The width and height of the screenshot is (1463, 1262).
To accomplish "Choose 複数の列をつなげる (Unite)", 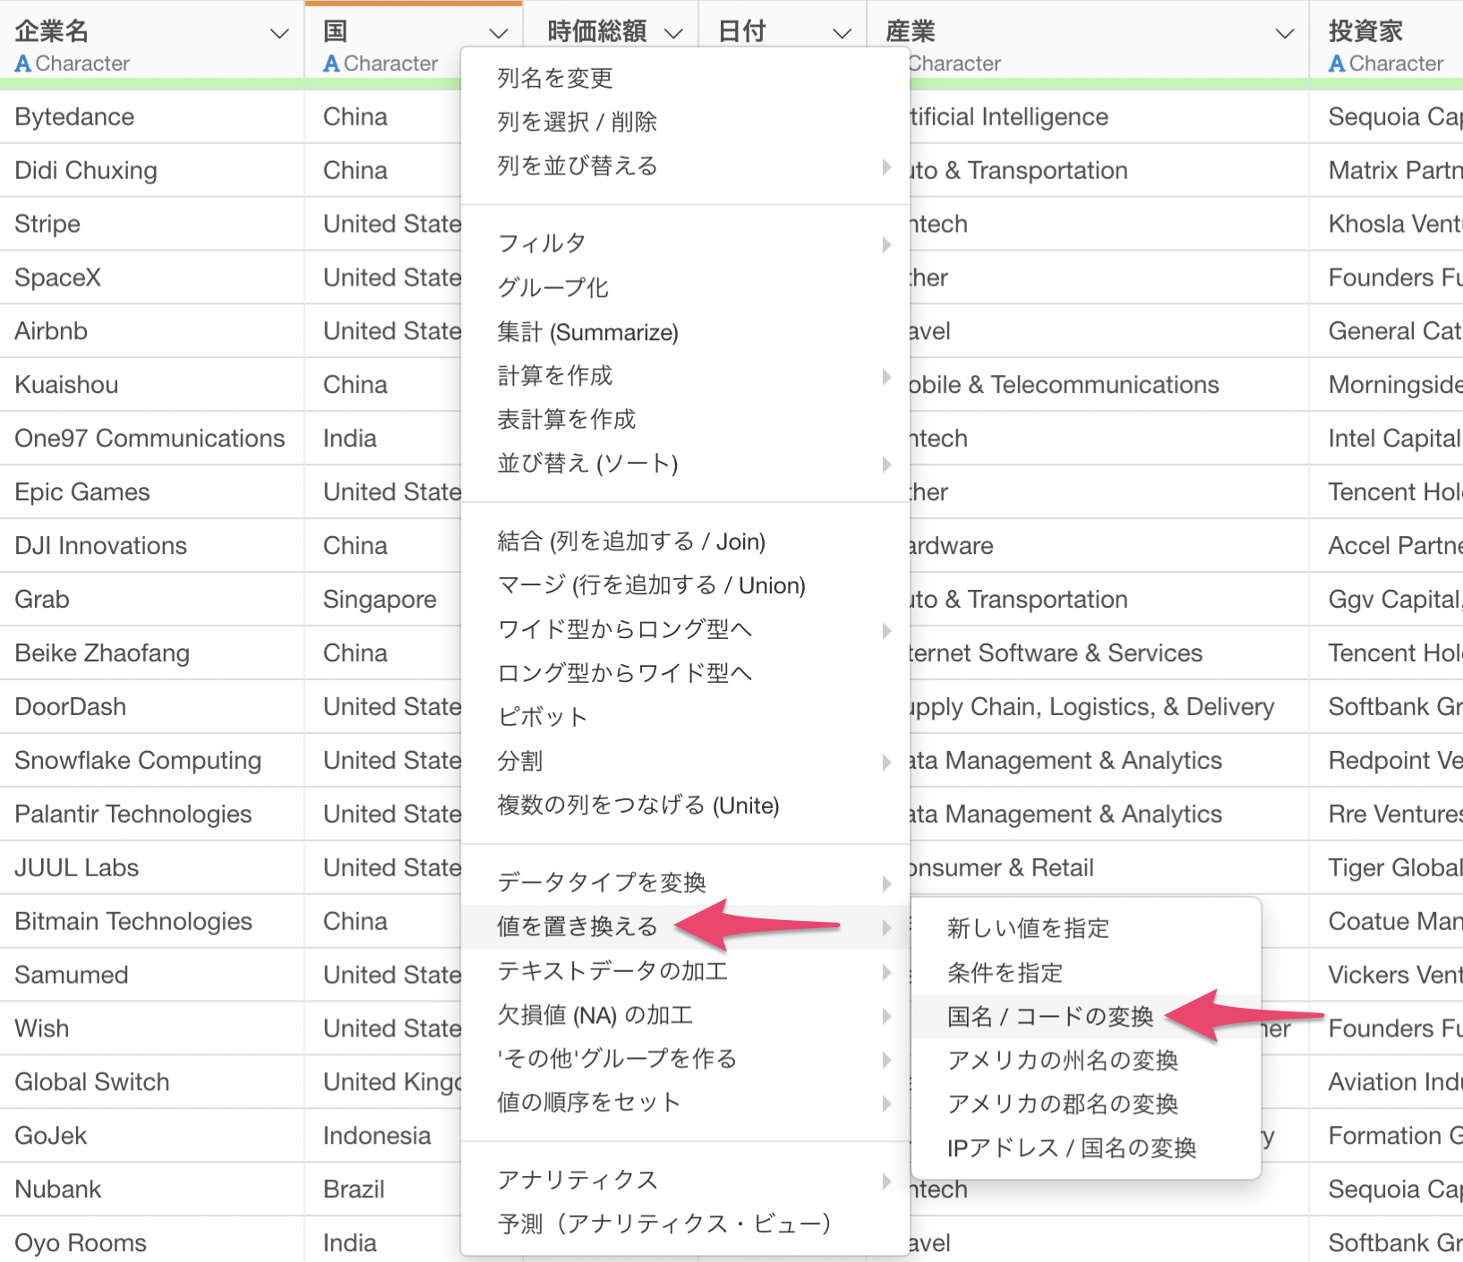I will pyautogui.click(x=685, y=806).
